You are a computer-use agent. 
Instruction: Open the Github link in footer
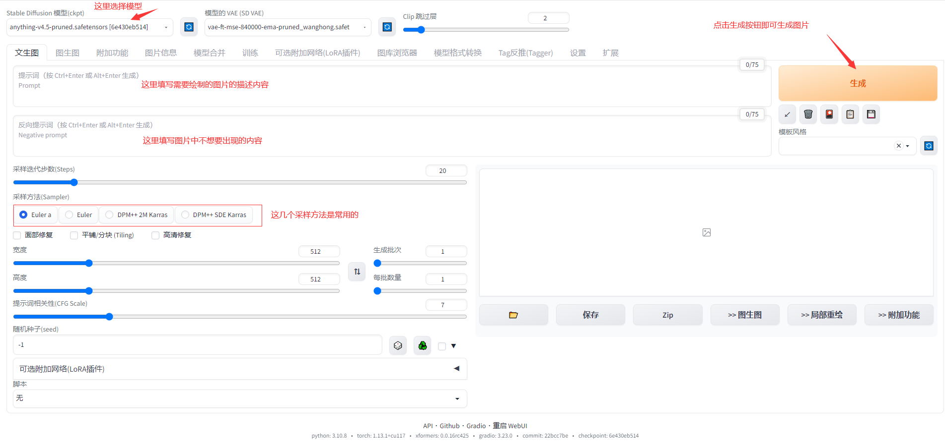[449, 425]
